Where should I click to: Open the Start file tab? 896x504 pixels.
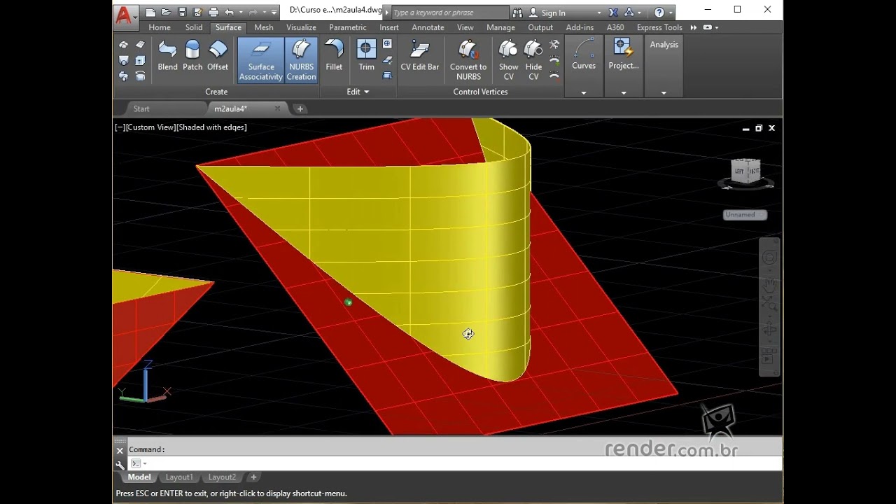point(141,108)
